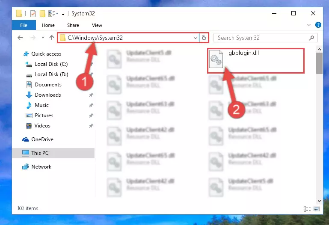Switch to the Home ribbon tab
The image size is (329, 225).
(x=48, y=25)
